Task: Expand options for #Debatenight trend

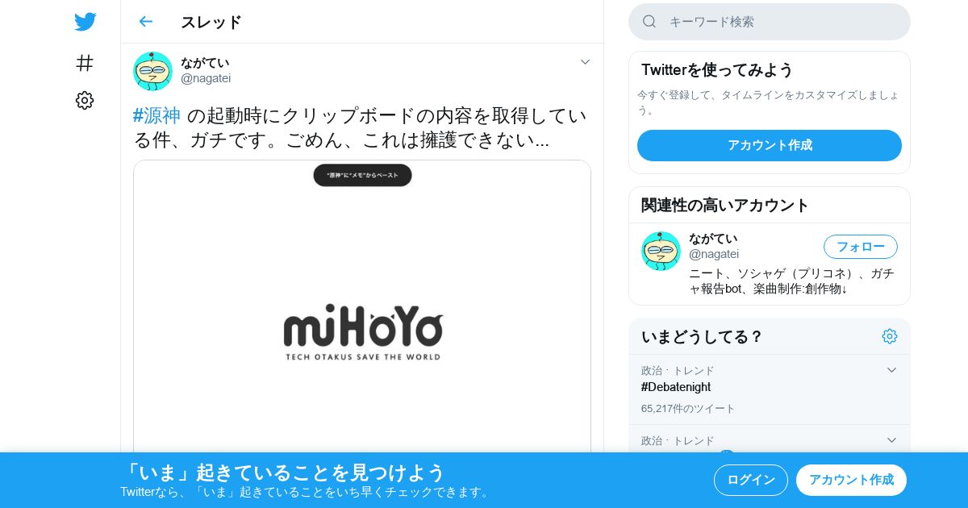Action: click(891, 370)
